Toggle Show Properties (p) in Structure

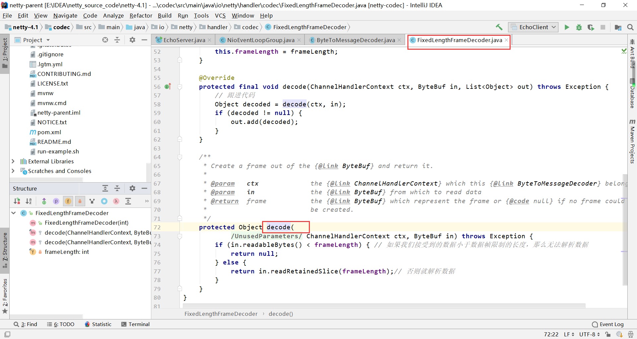(x=56, y=201)
